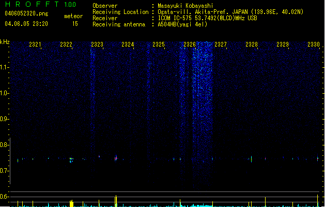
Task: Click the 2321 time axis marker
Action: (x=35, y=45)
